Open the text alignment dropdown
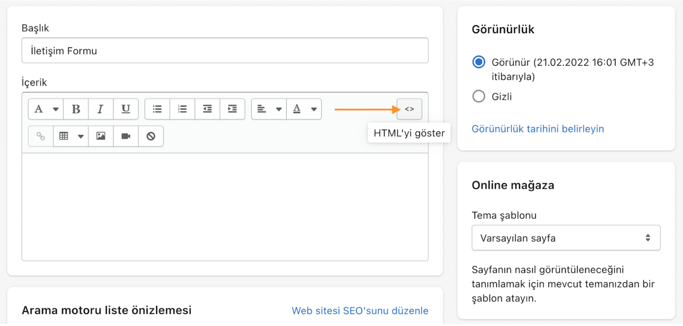The width and height of the screenshot is (683, 326). coord(269,109)
